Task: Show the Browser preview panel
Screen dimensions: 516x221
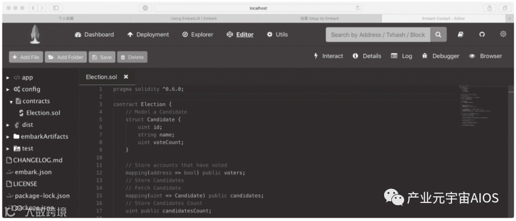Action: click(486, 56)
